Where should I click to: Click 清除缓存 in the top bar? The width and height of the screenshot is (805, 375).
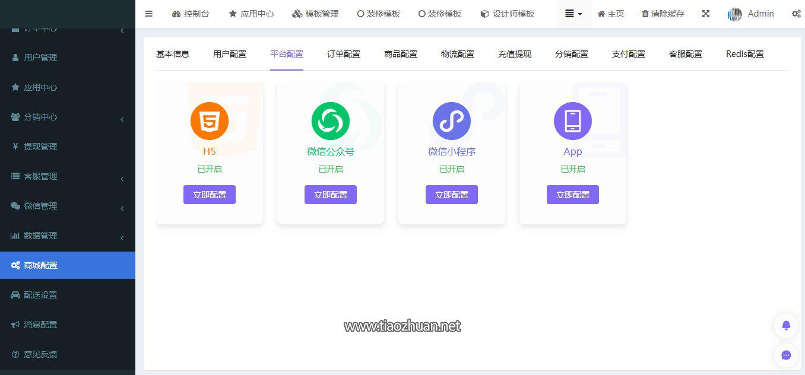663,14
